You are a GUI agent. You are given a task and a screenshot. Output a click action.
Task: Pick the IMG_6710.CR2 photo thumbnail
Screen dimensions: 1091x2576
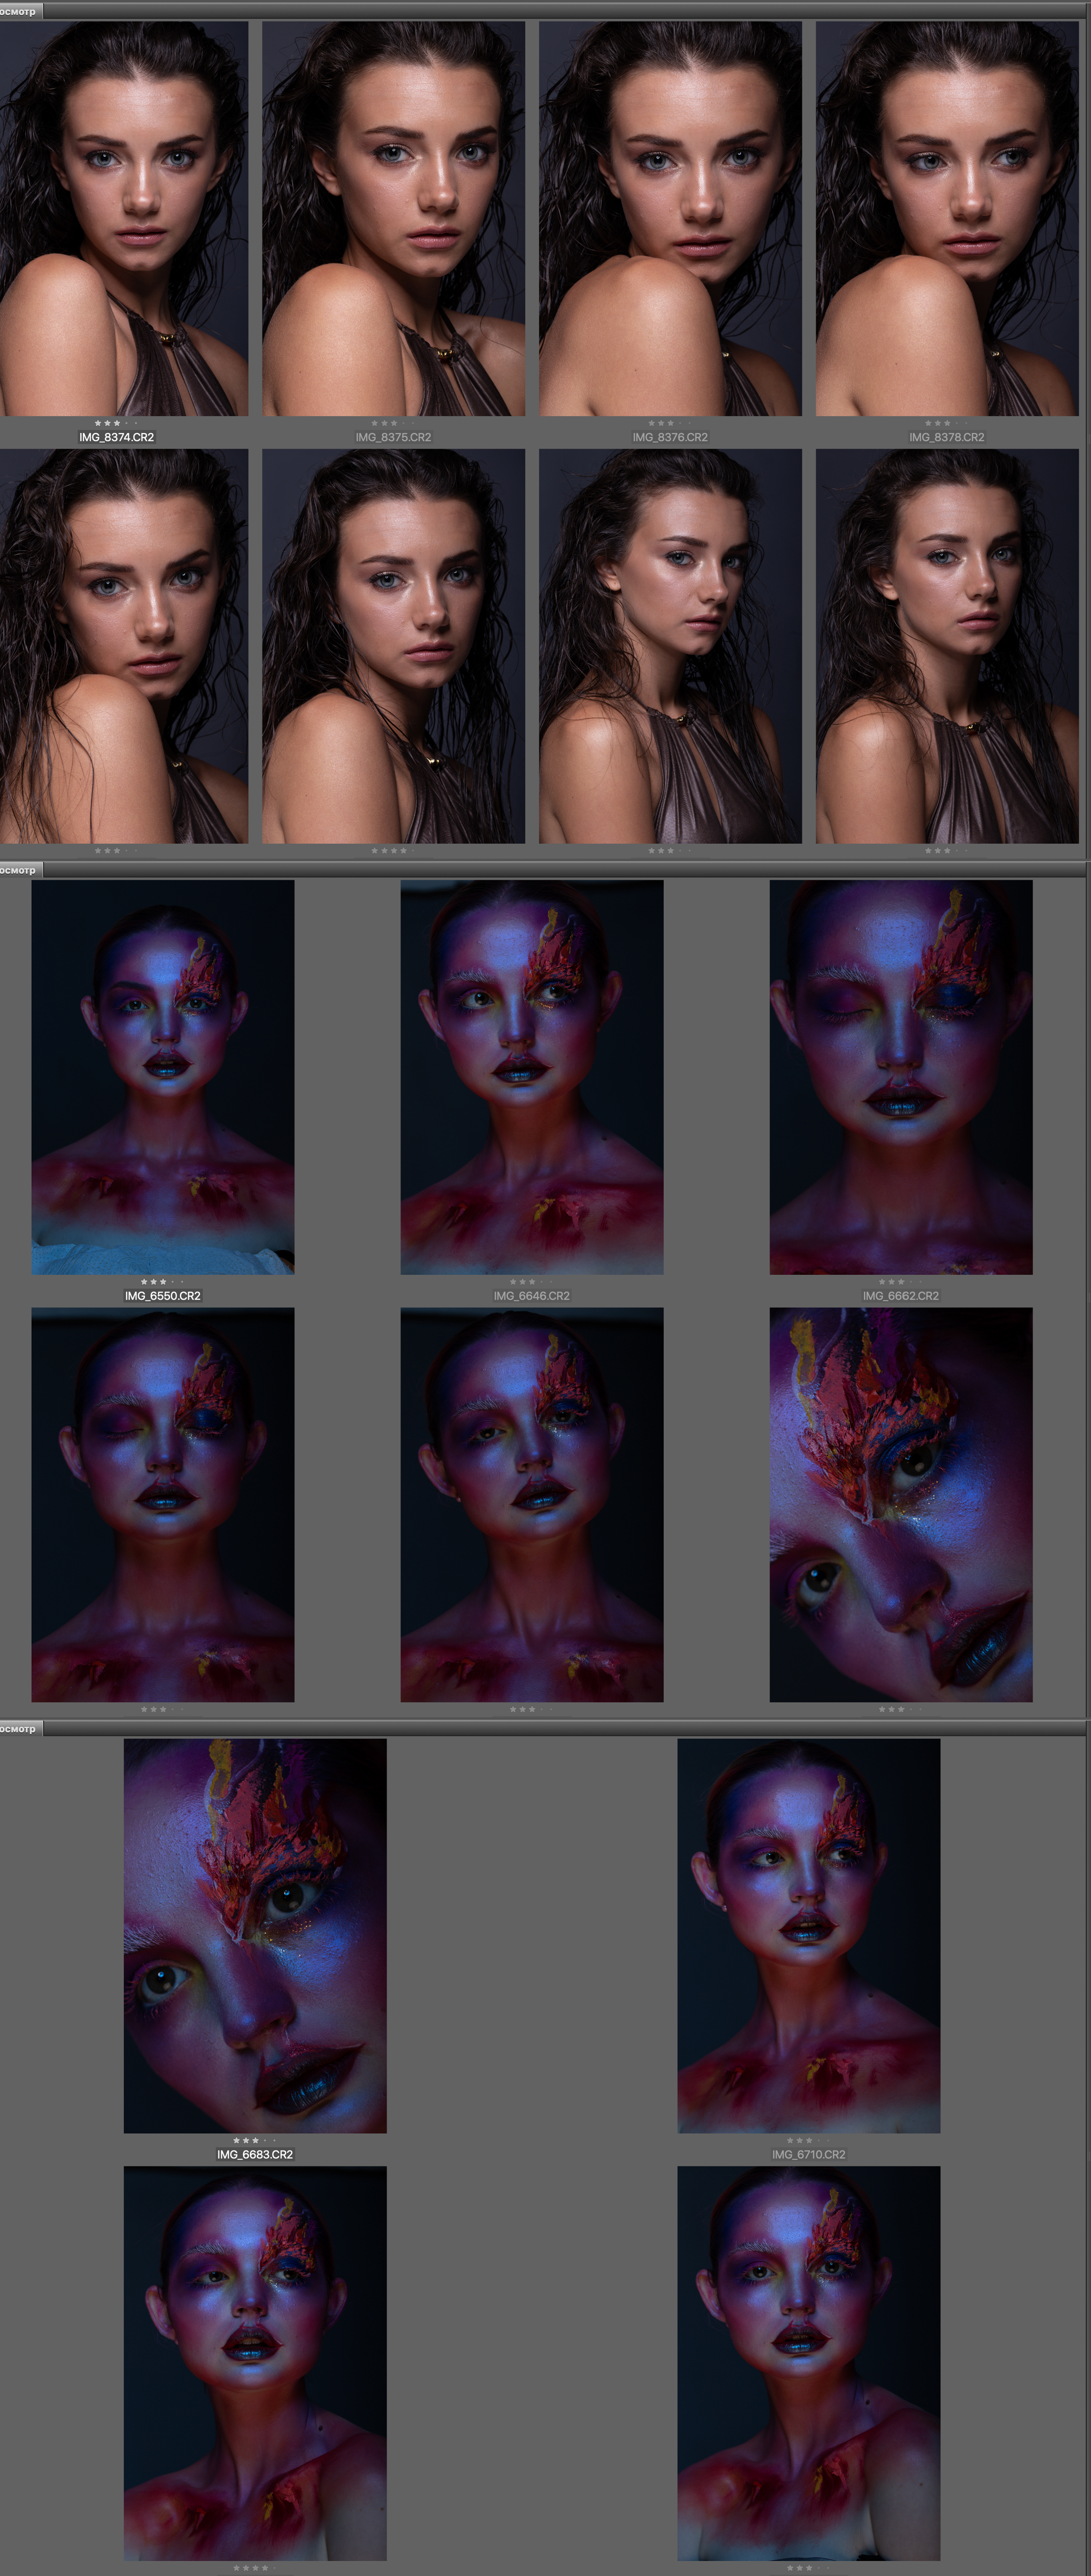pyautogui.click(x=808, y=1935)
